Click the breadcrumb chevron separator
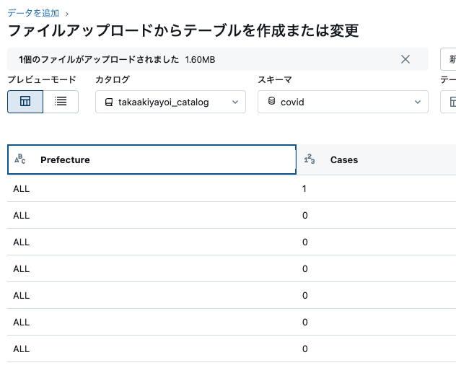Image resolution: width=456 pixels, height=368 pixels. pos(67,14)
